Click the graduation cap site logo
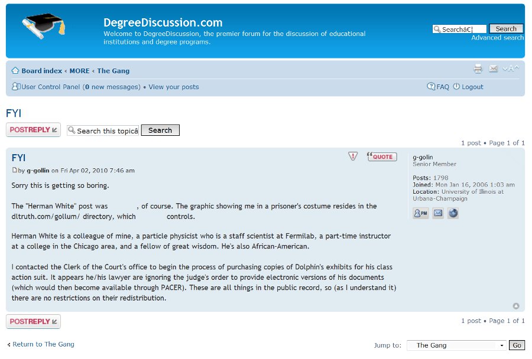Image resolution: width=532 pixels, height=359 pixels. 43,27
